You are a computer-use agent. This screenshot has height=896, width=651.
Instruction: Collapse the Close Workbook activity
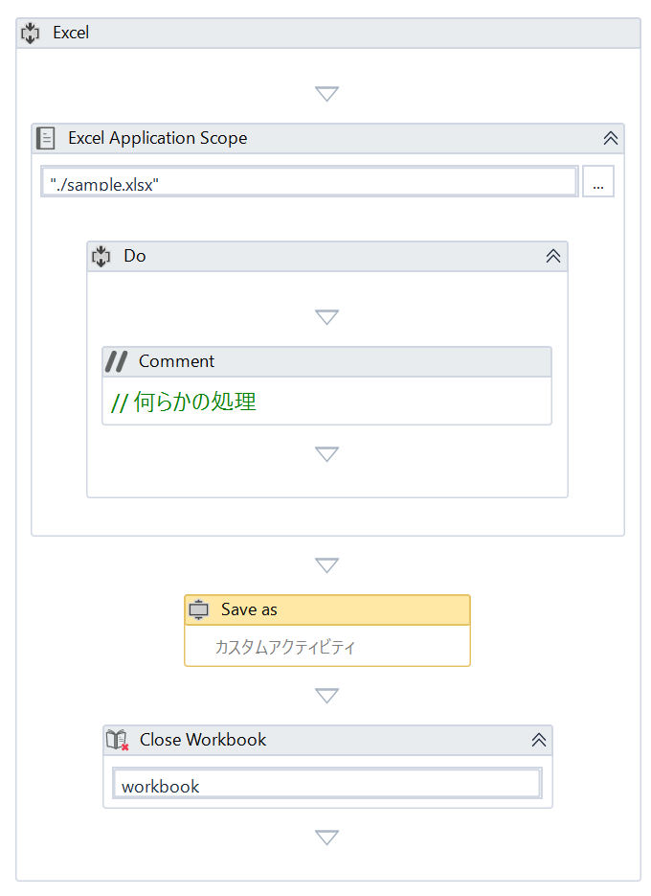(538, 740)
